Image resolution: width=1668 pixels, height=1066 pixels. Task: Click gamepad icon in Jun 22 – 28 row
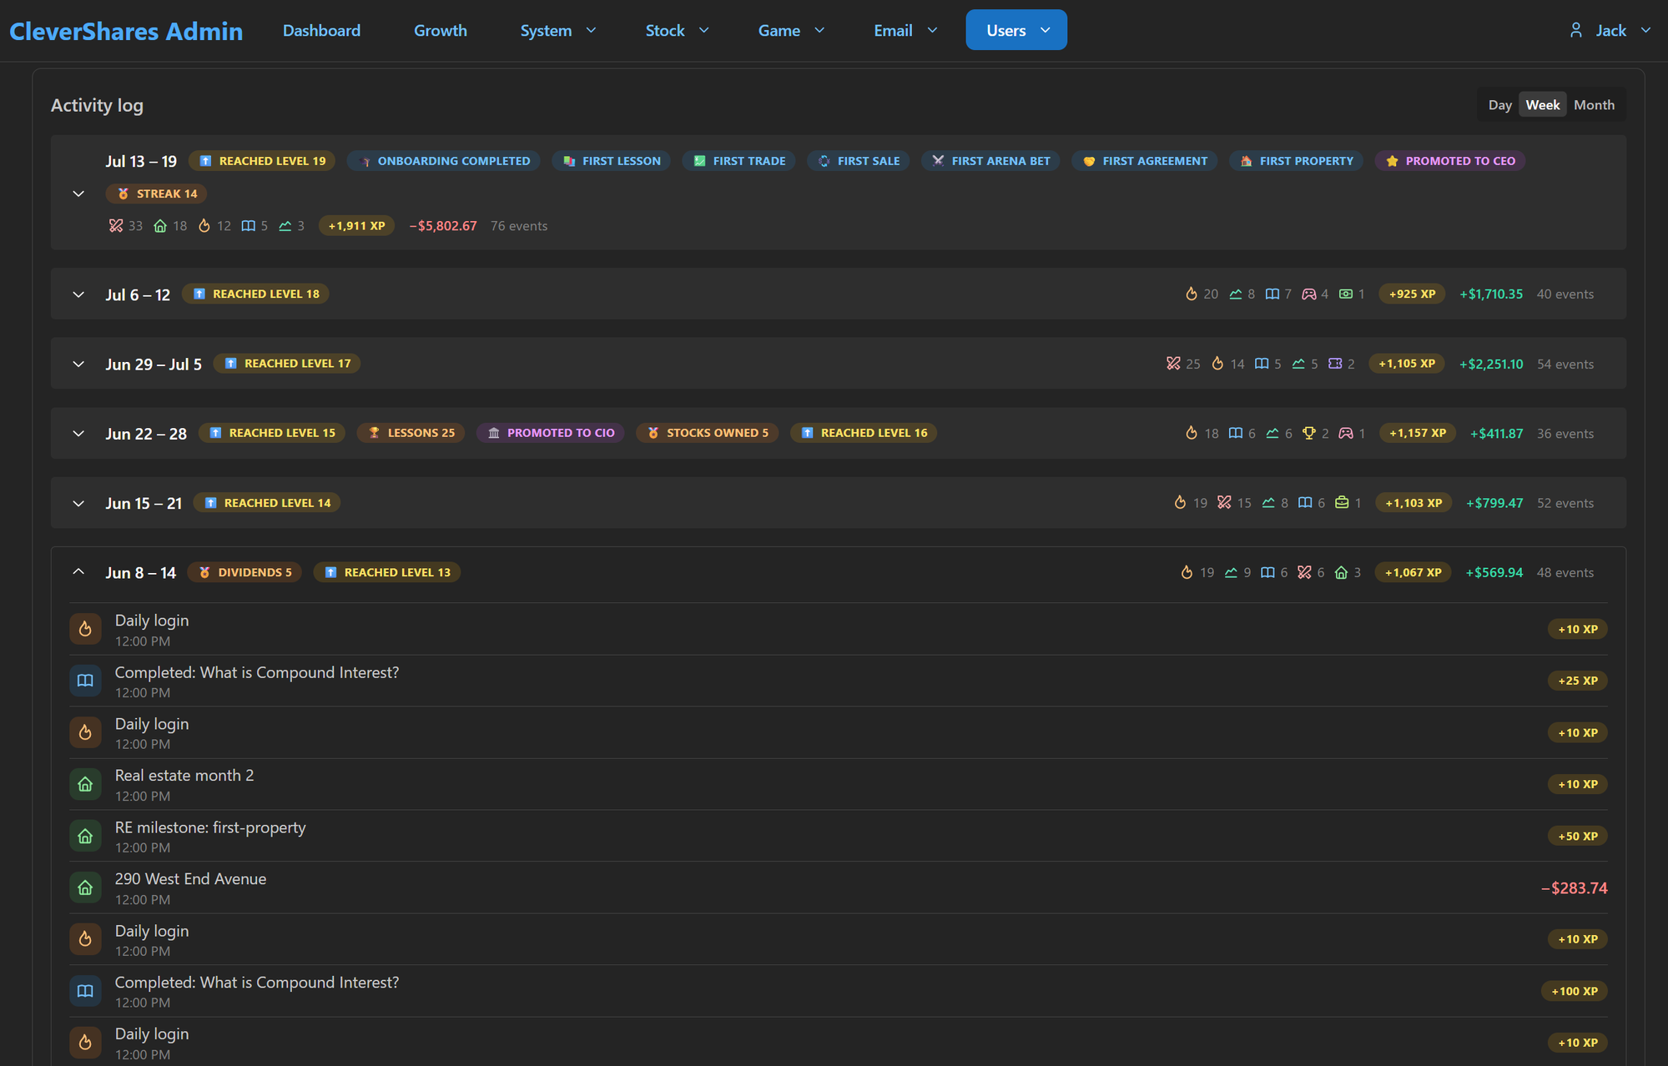coord(1346,434)
